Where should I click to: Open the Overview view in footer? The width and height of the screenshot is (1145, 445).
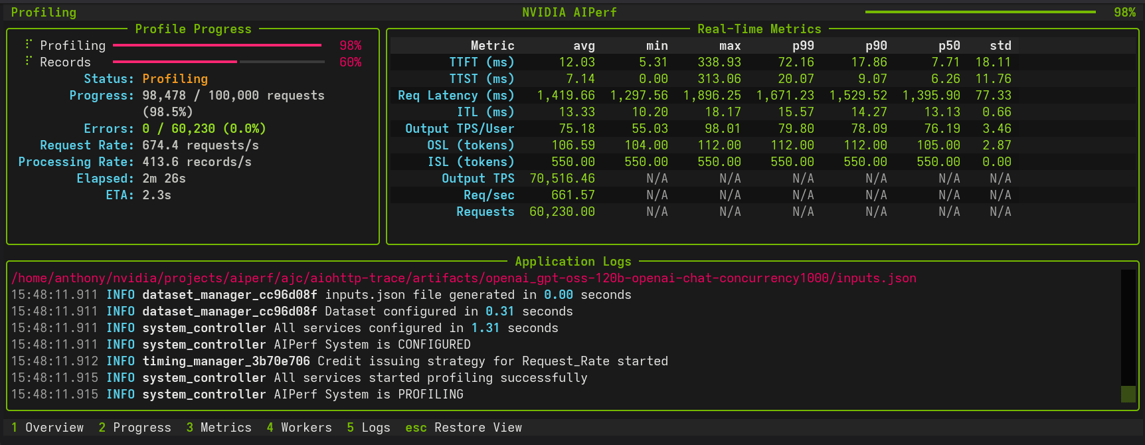pos(47,428)
